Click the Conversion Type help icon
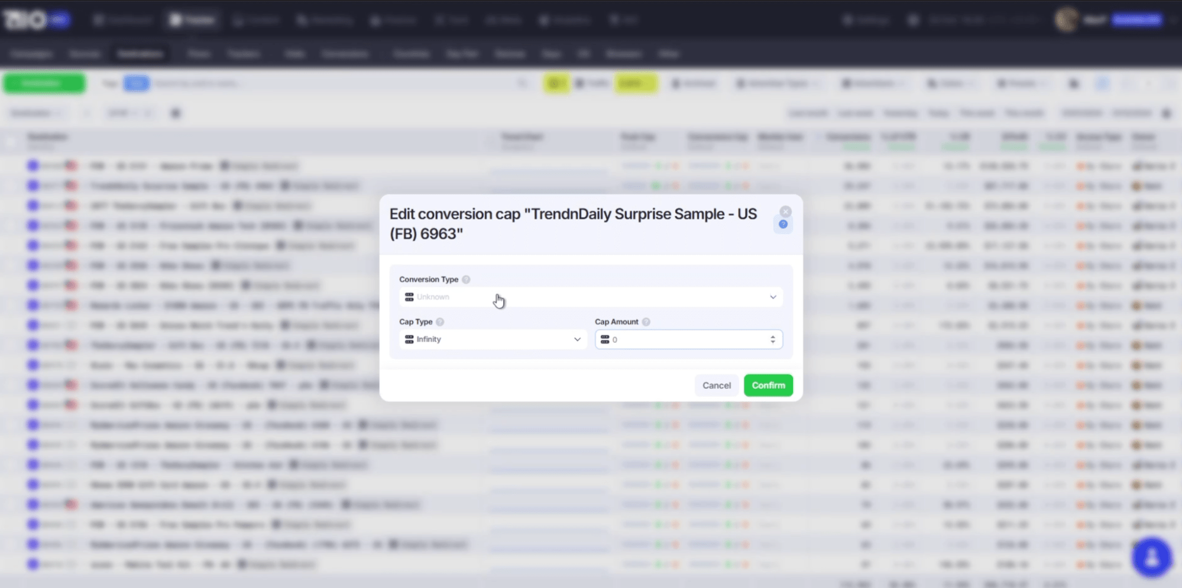The width and height of the screenshot is (1182, 588). 466,280
